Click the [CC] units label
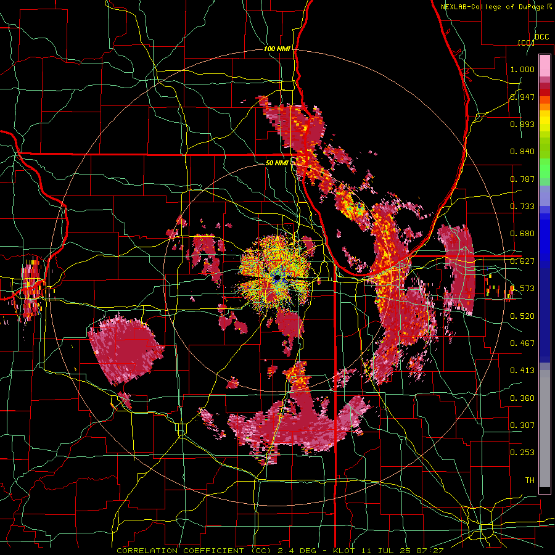Viewport: 555px width, 555px height. pyautogui.click(x=526, y=43)
